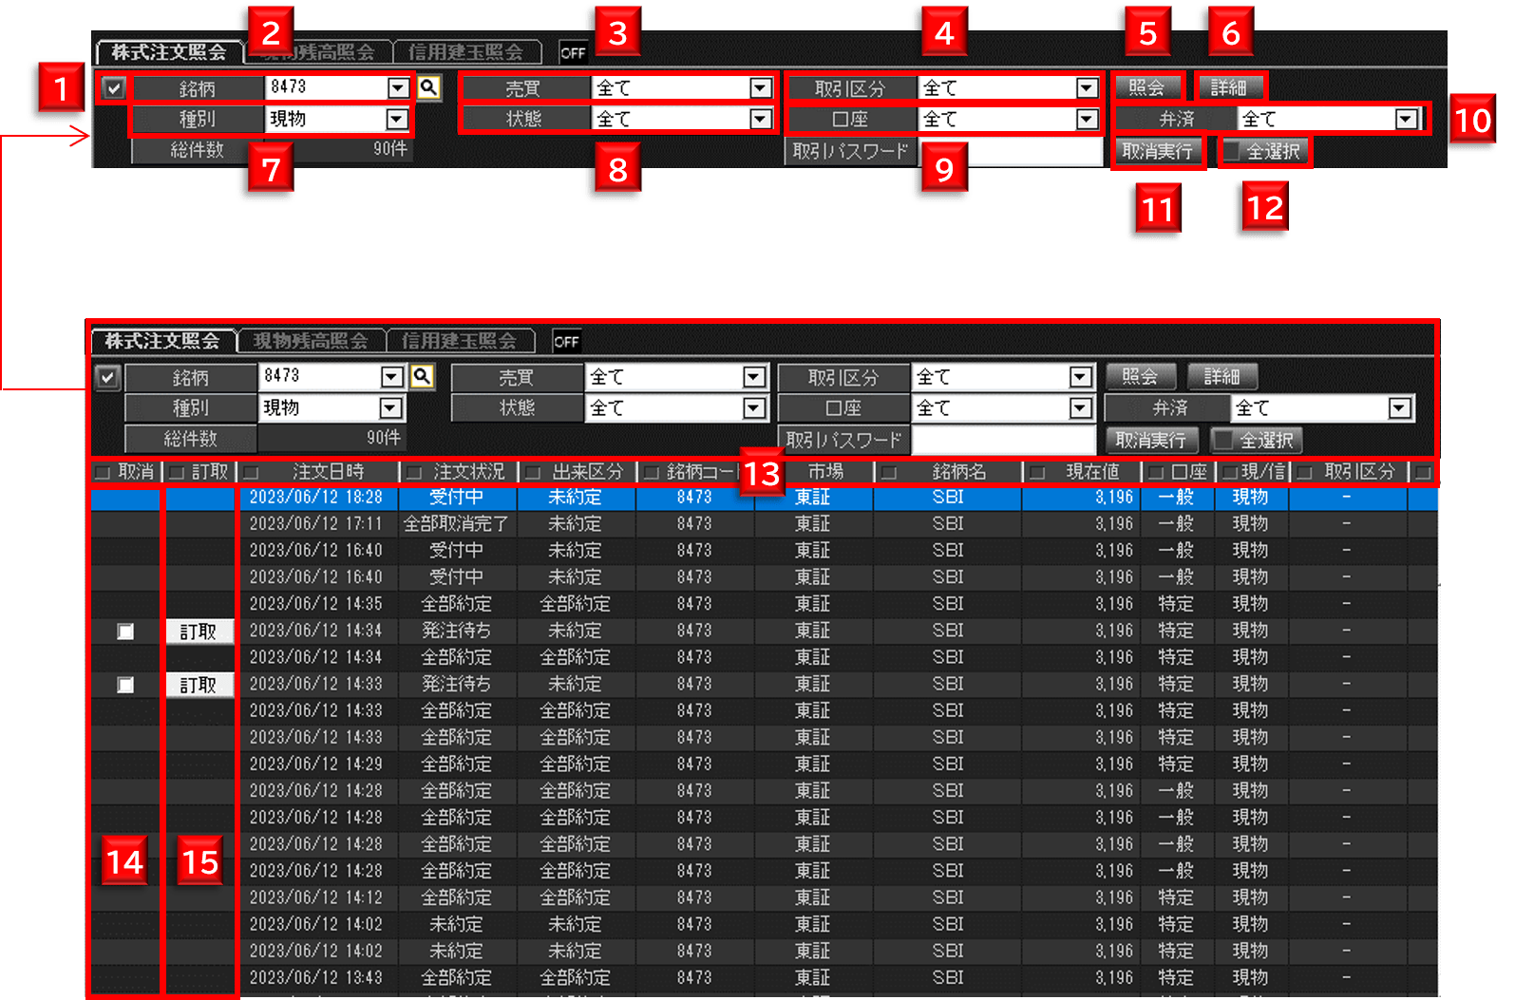Open the 口座 dropdown in the upper panel
Image resolution: width=1515 pixels, height=1000 pixels.
[1088, 119]
